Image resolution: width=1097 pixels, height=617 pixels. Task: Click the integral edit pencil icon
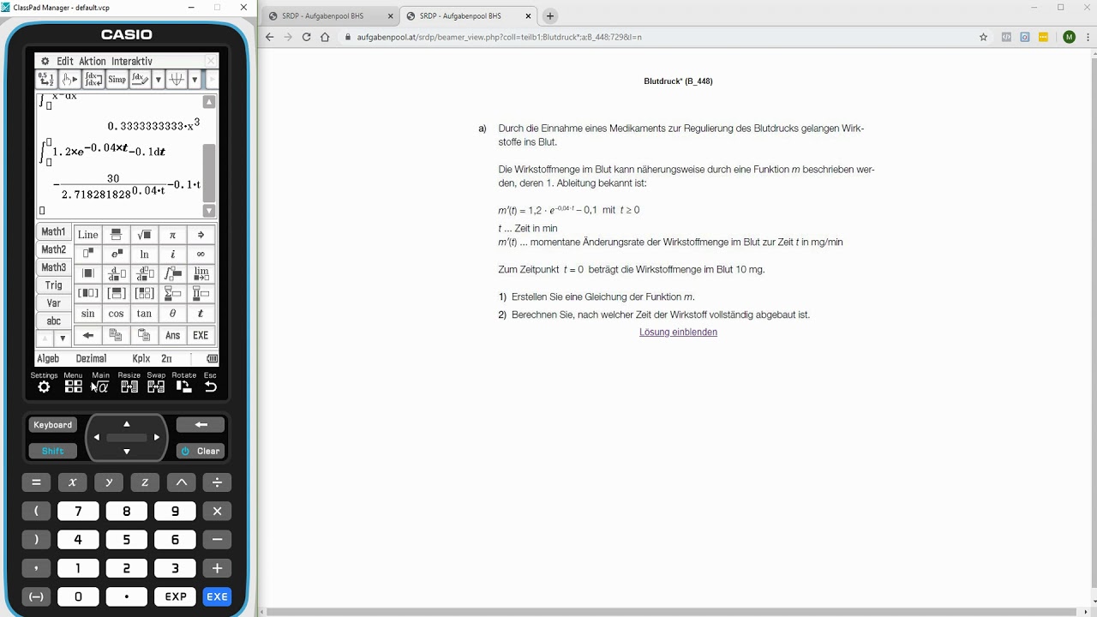click(x=139, y=80)
